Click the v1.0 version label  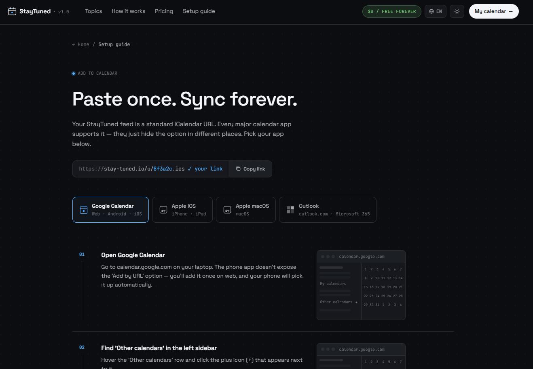[x=63, y=12]
